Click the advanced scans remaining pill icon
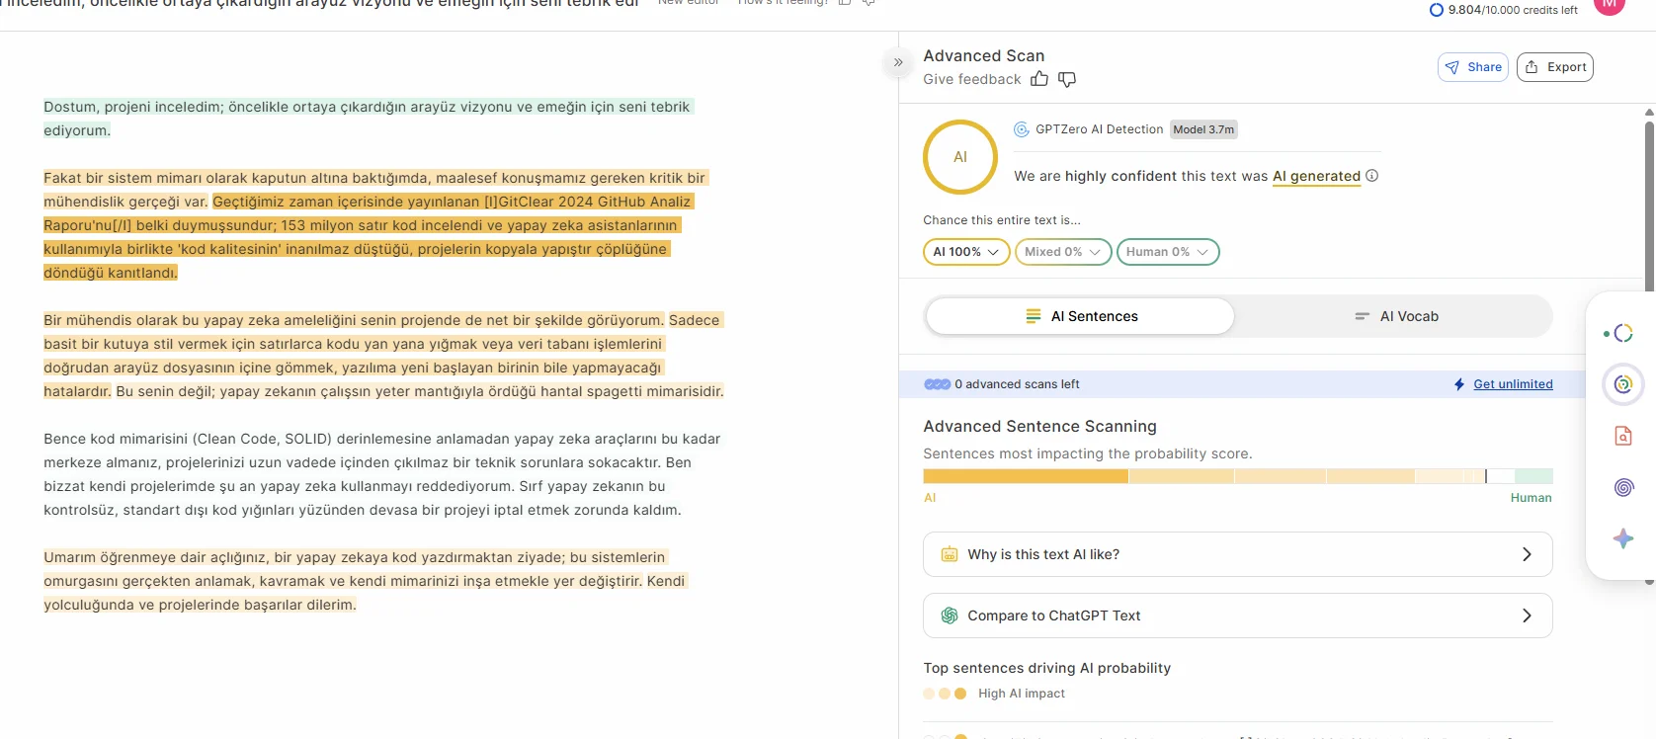 937,384
